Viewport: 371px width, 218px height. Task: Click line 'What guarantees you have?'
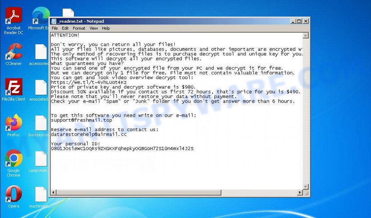click(87, 63)
